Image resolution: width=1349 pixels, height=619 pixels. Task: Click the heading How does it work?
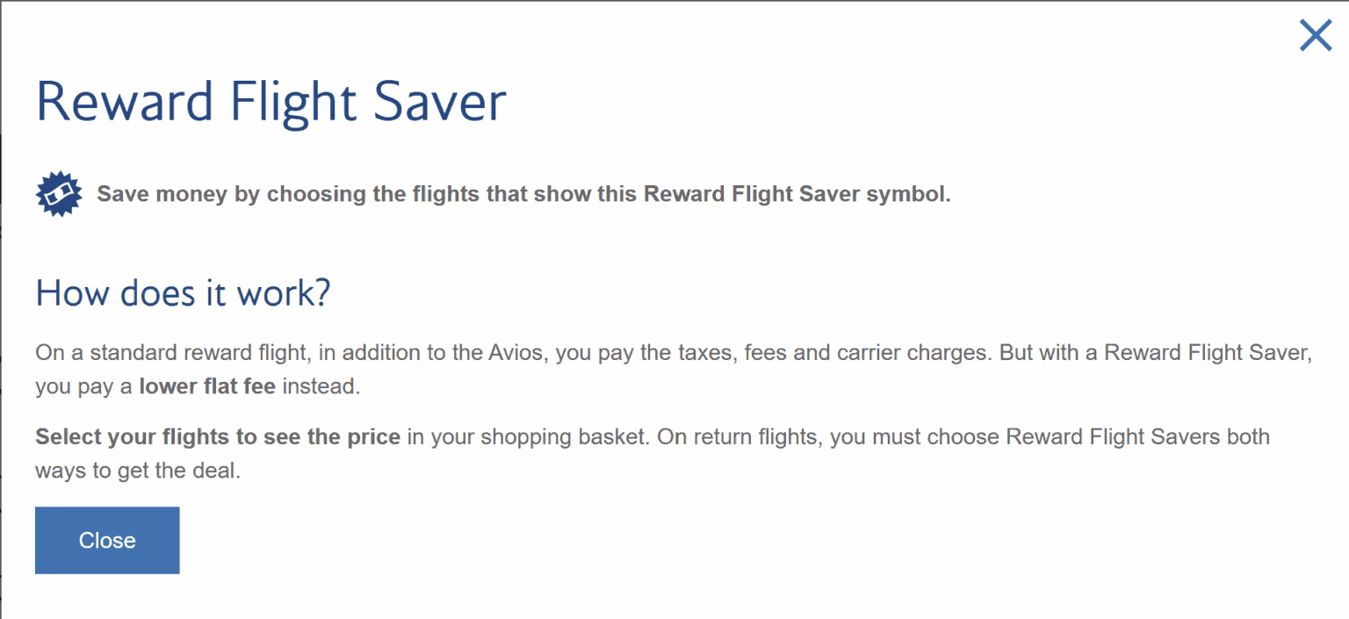182,292
